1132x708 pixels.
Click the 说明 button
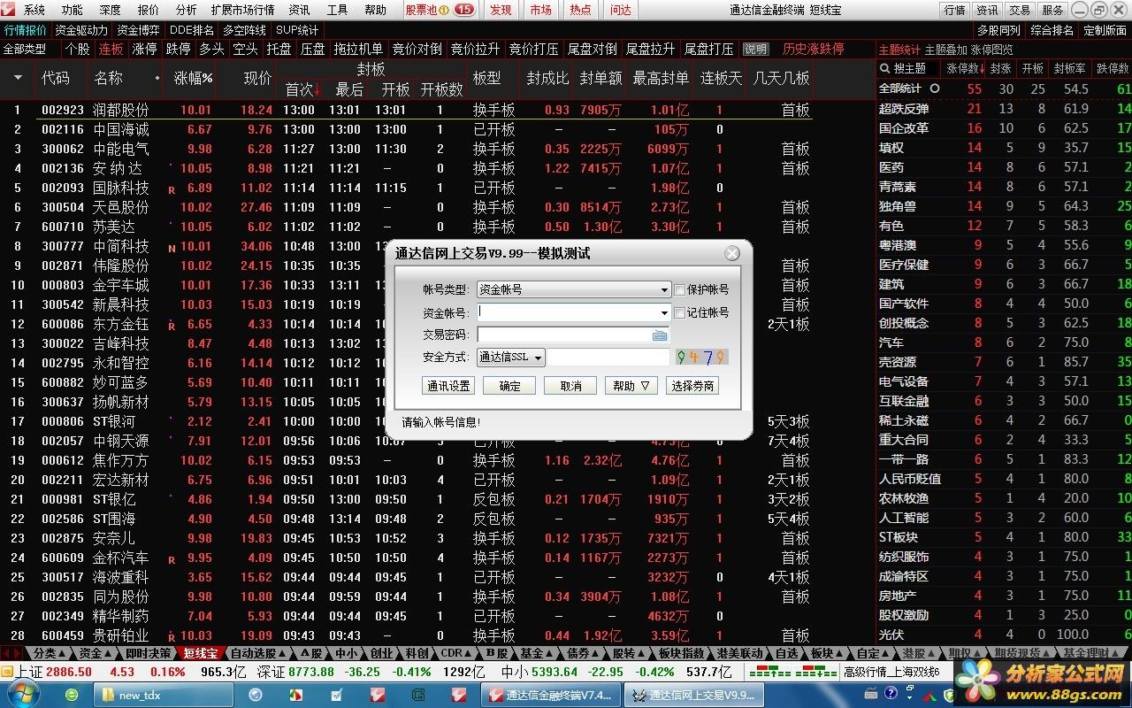click(x=755, y=50)
